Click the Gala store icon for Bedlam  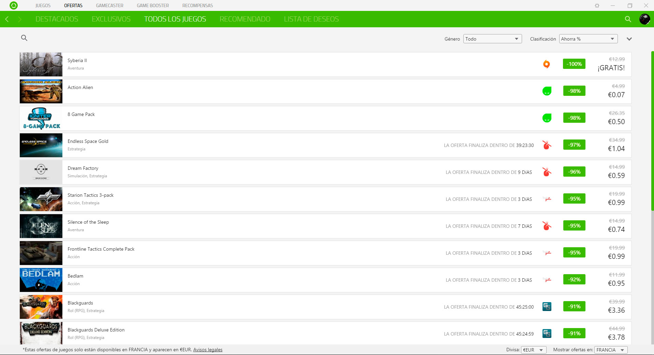click(x=548, y=280)
